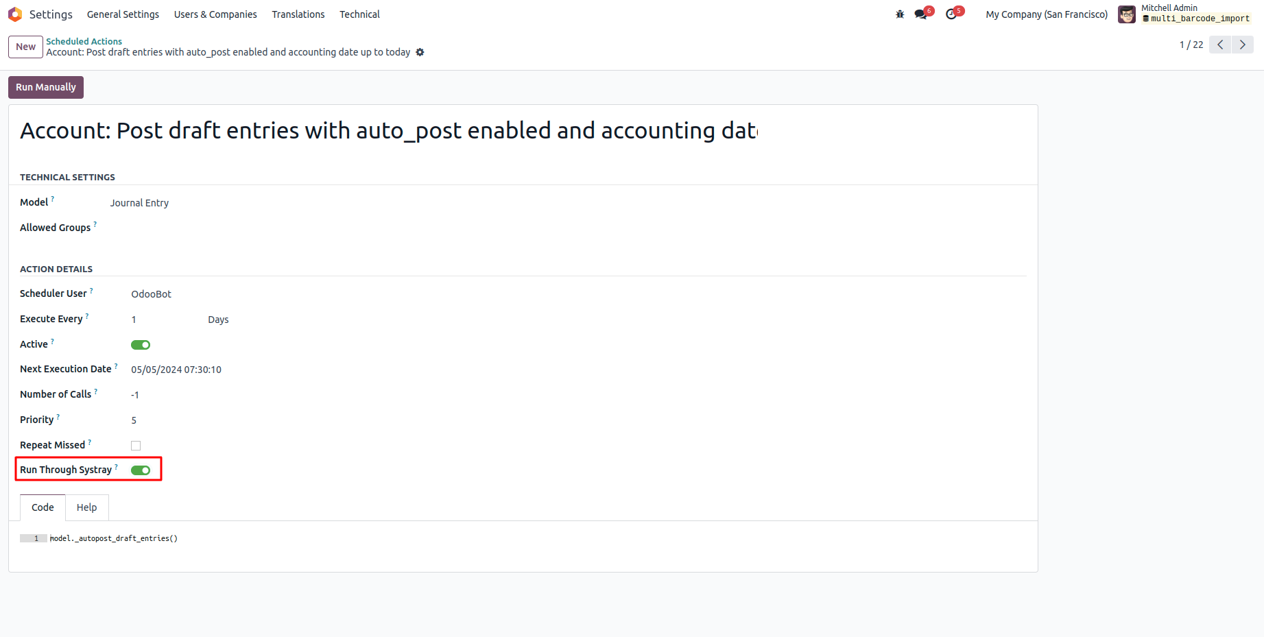The width and height of the screenshot is (1264, 637).
Task: Toggle the Run Through Systray switch
Action: pos(141,470)
